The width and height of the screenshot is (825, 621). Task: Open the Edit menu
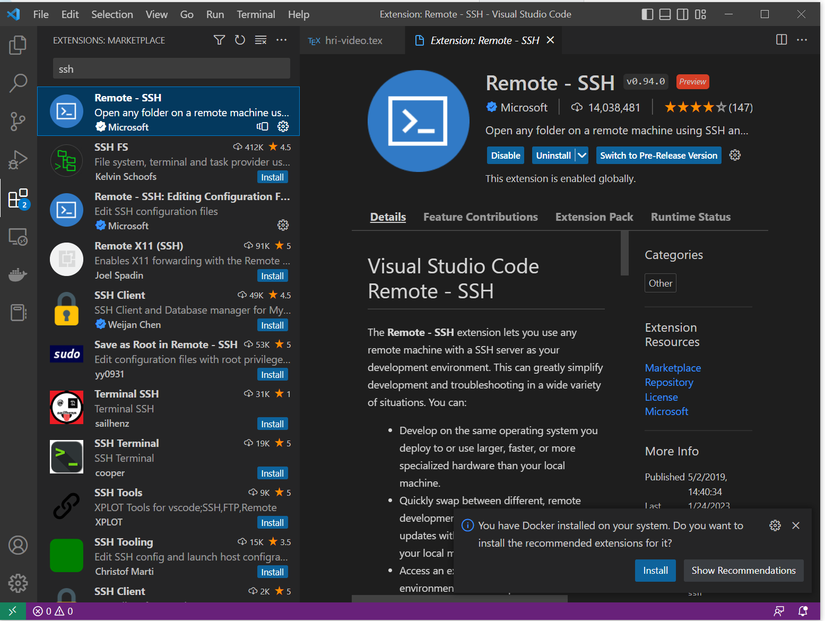click(70, 14)
